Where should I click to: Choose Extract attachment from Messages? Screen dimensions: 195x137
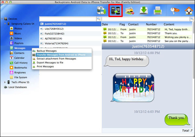pyautogui.click(x=62, y=59)
